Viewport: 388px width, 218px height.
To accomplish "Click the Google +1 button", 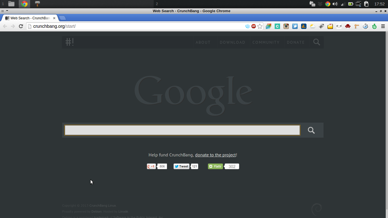I will pos(151,166).
